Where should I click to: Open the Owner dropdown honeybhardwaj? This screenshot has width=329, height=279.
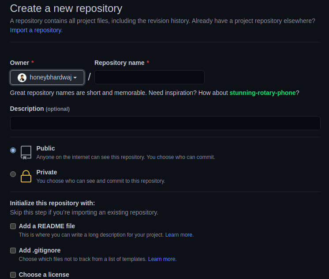47,78
